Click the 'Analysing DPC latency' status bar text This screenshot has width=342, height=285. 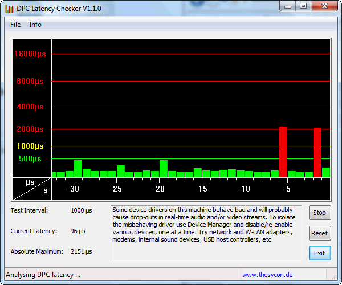[43, 275]
